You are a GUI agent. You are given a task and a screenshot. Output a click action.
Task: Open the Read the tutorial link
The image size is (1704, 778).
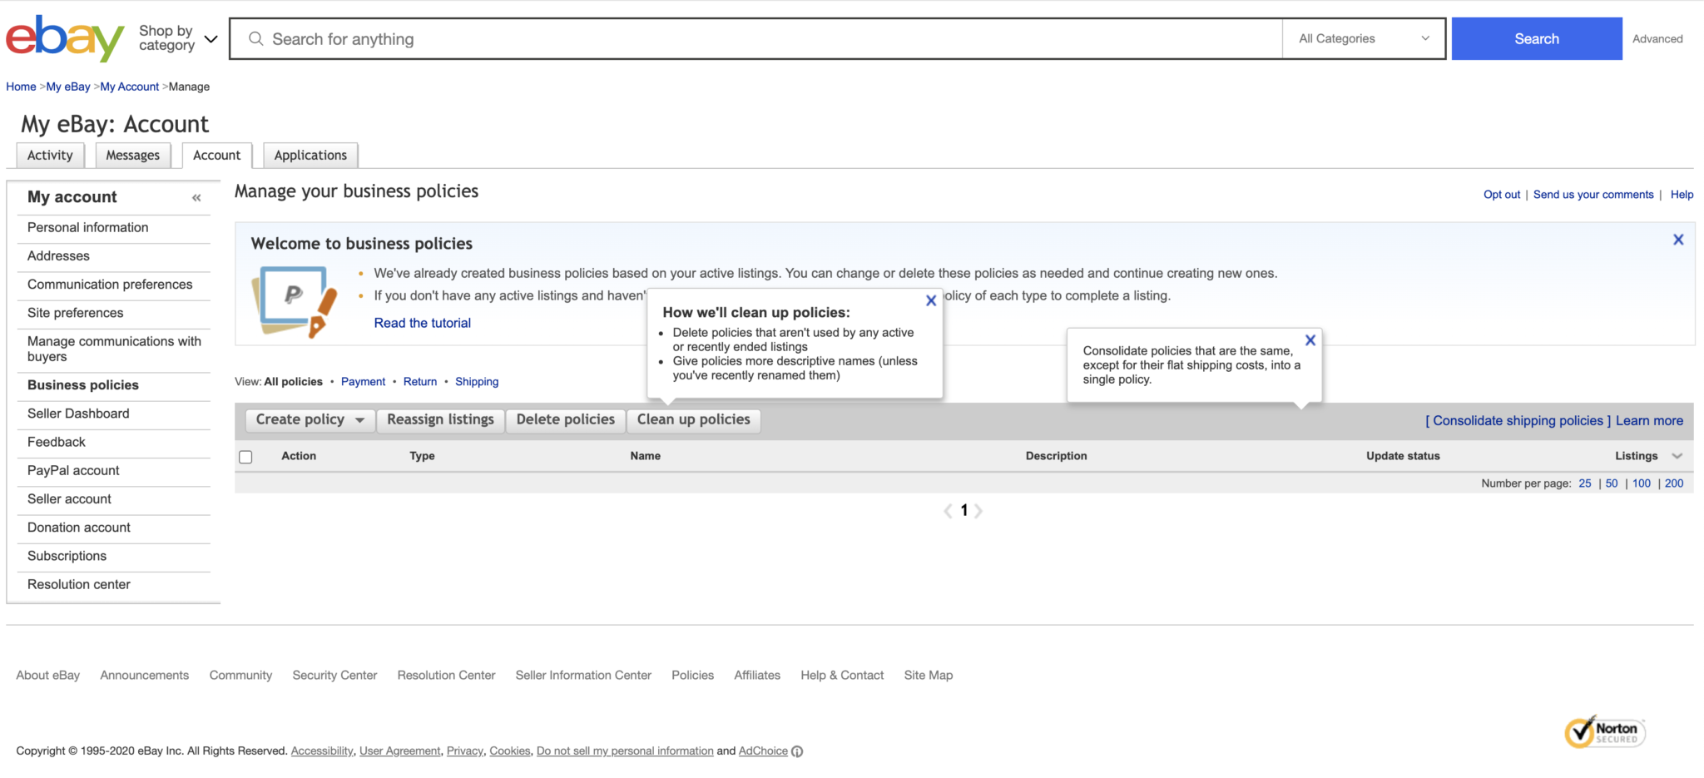click(x=422, y=323)
